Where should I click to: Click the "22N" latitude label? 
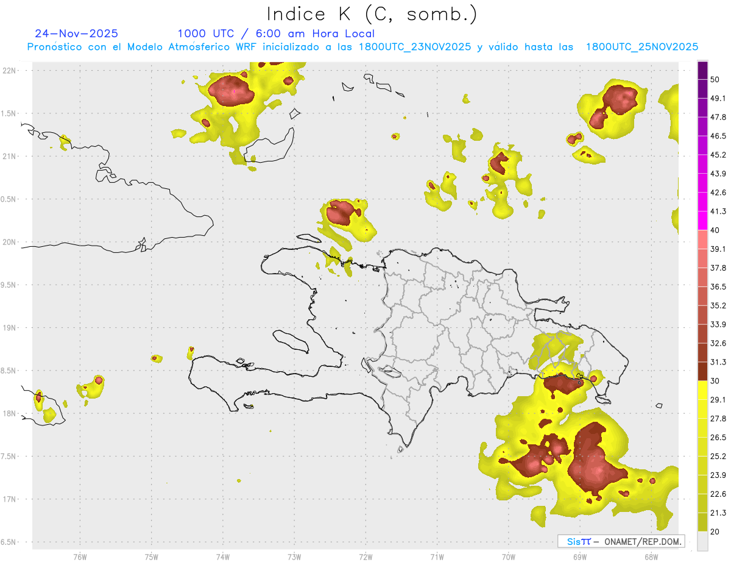click(10, 71)
